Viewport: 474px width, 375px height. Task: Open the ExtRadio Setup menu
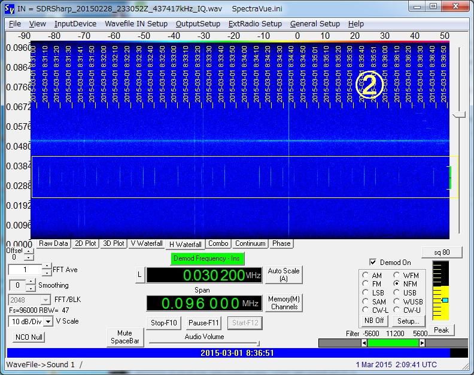tap(255, 24)
